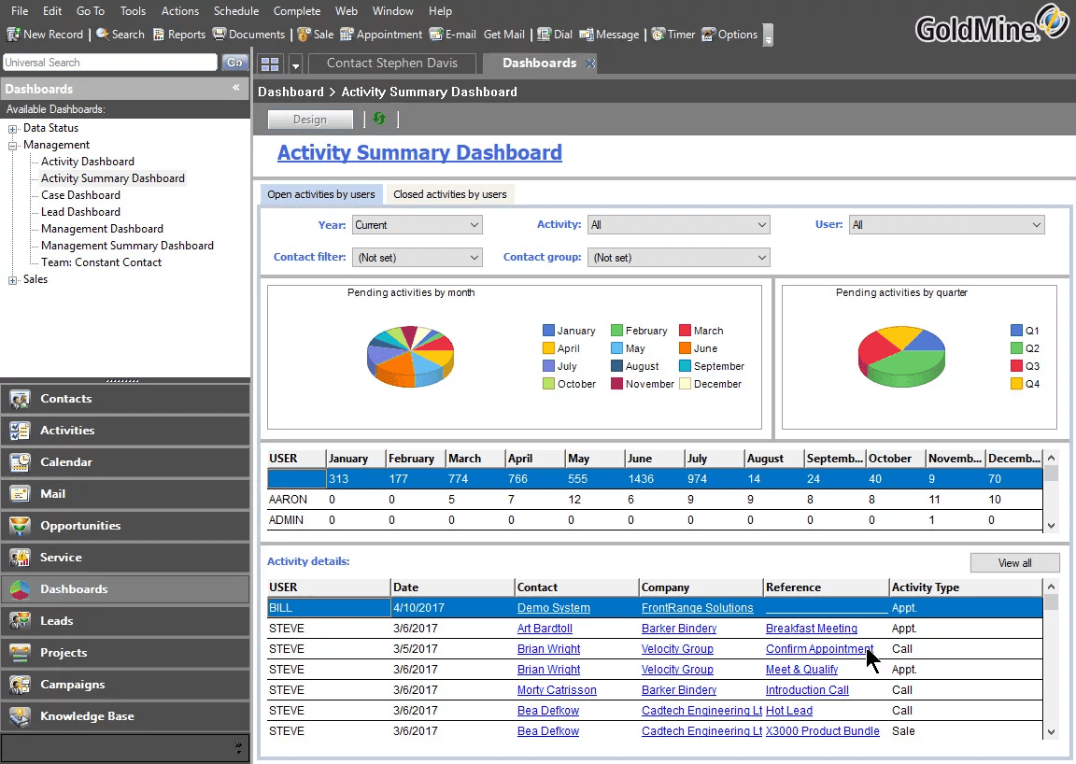Open the Contact group dropdown
The height and width of the screenshot is (764, 1076).
coord(678,258)
